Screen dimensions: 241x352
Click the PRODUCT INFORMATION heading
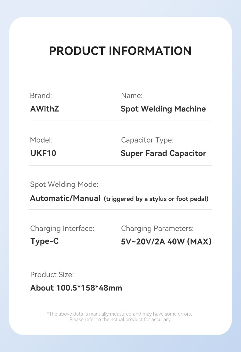120,51
